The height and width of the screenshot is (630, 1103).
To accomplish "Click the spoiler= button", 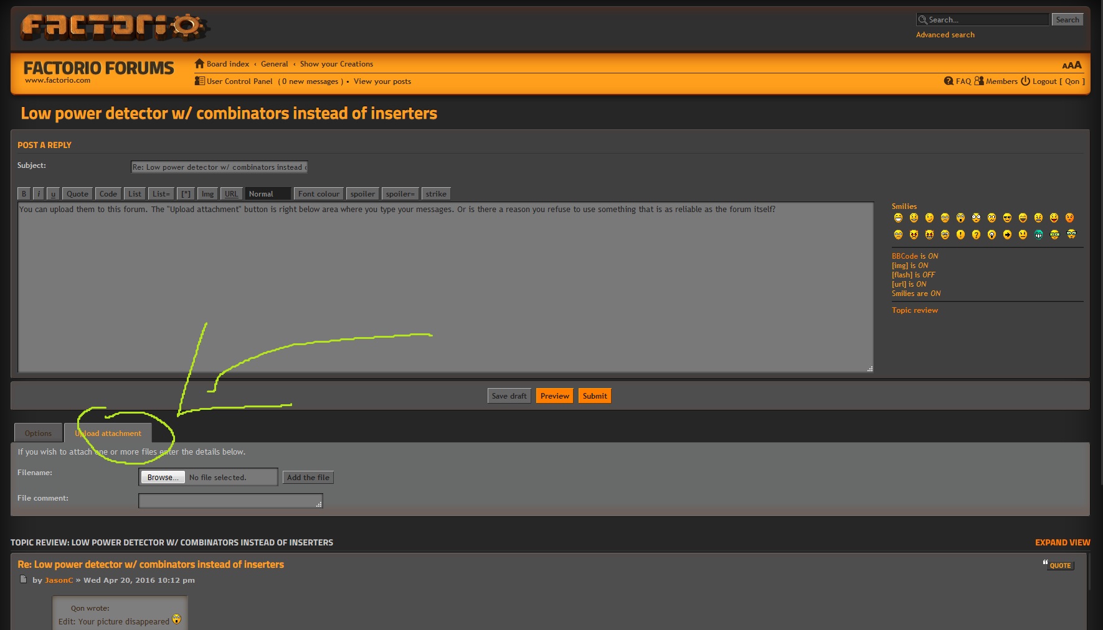I will [x=400, y=194].
